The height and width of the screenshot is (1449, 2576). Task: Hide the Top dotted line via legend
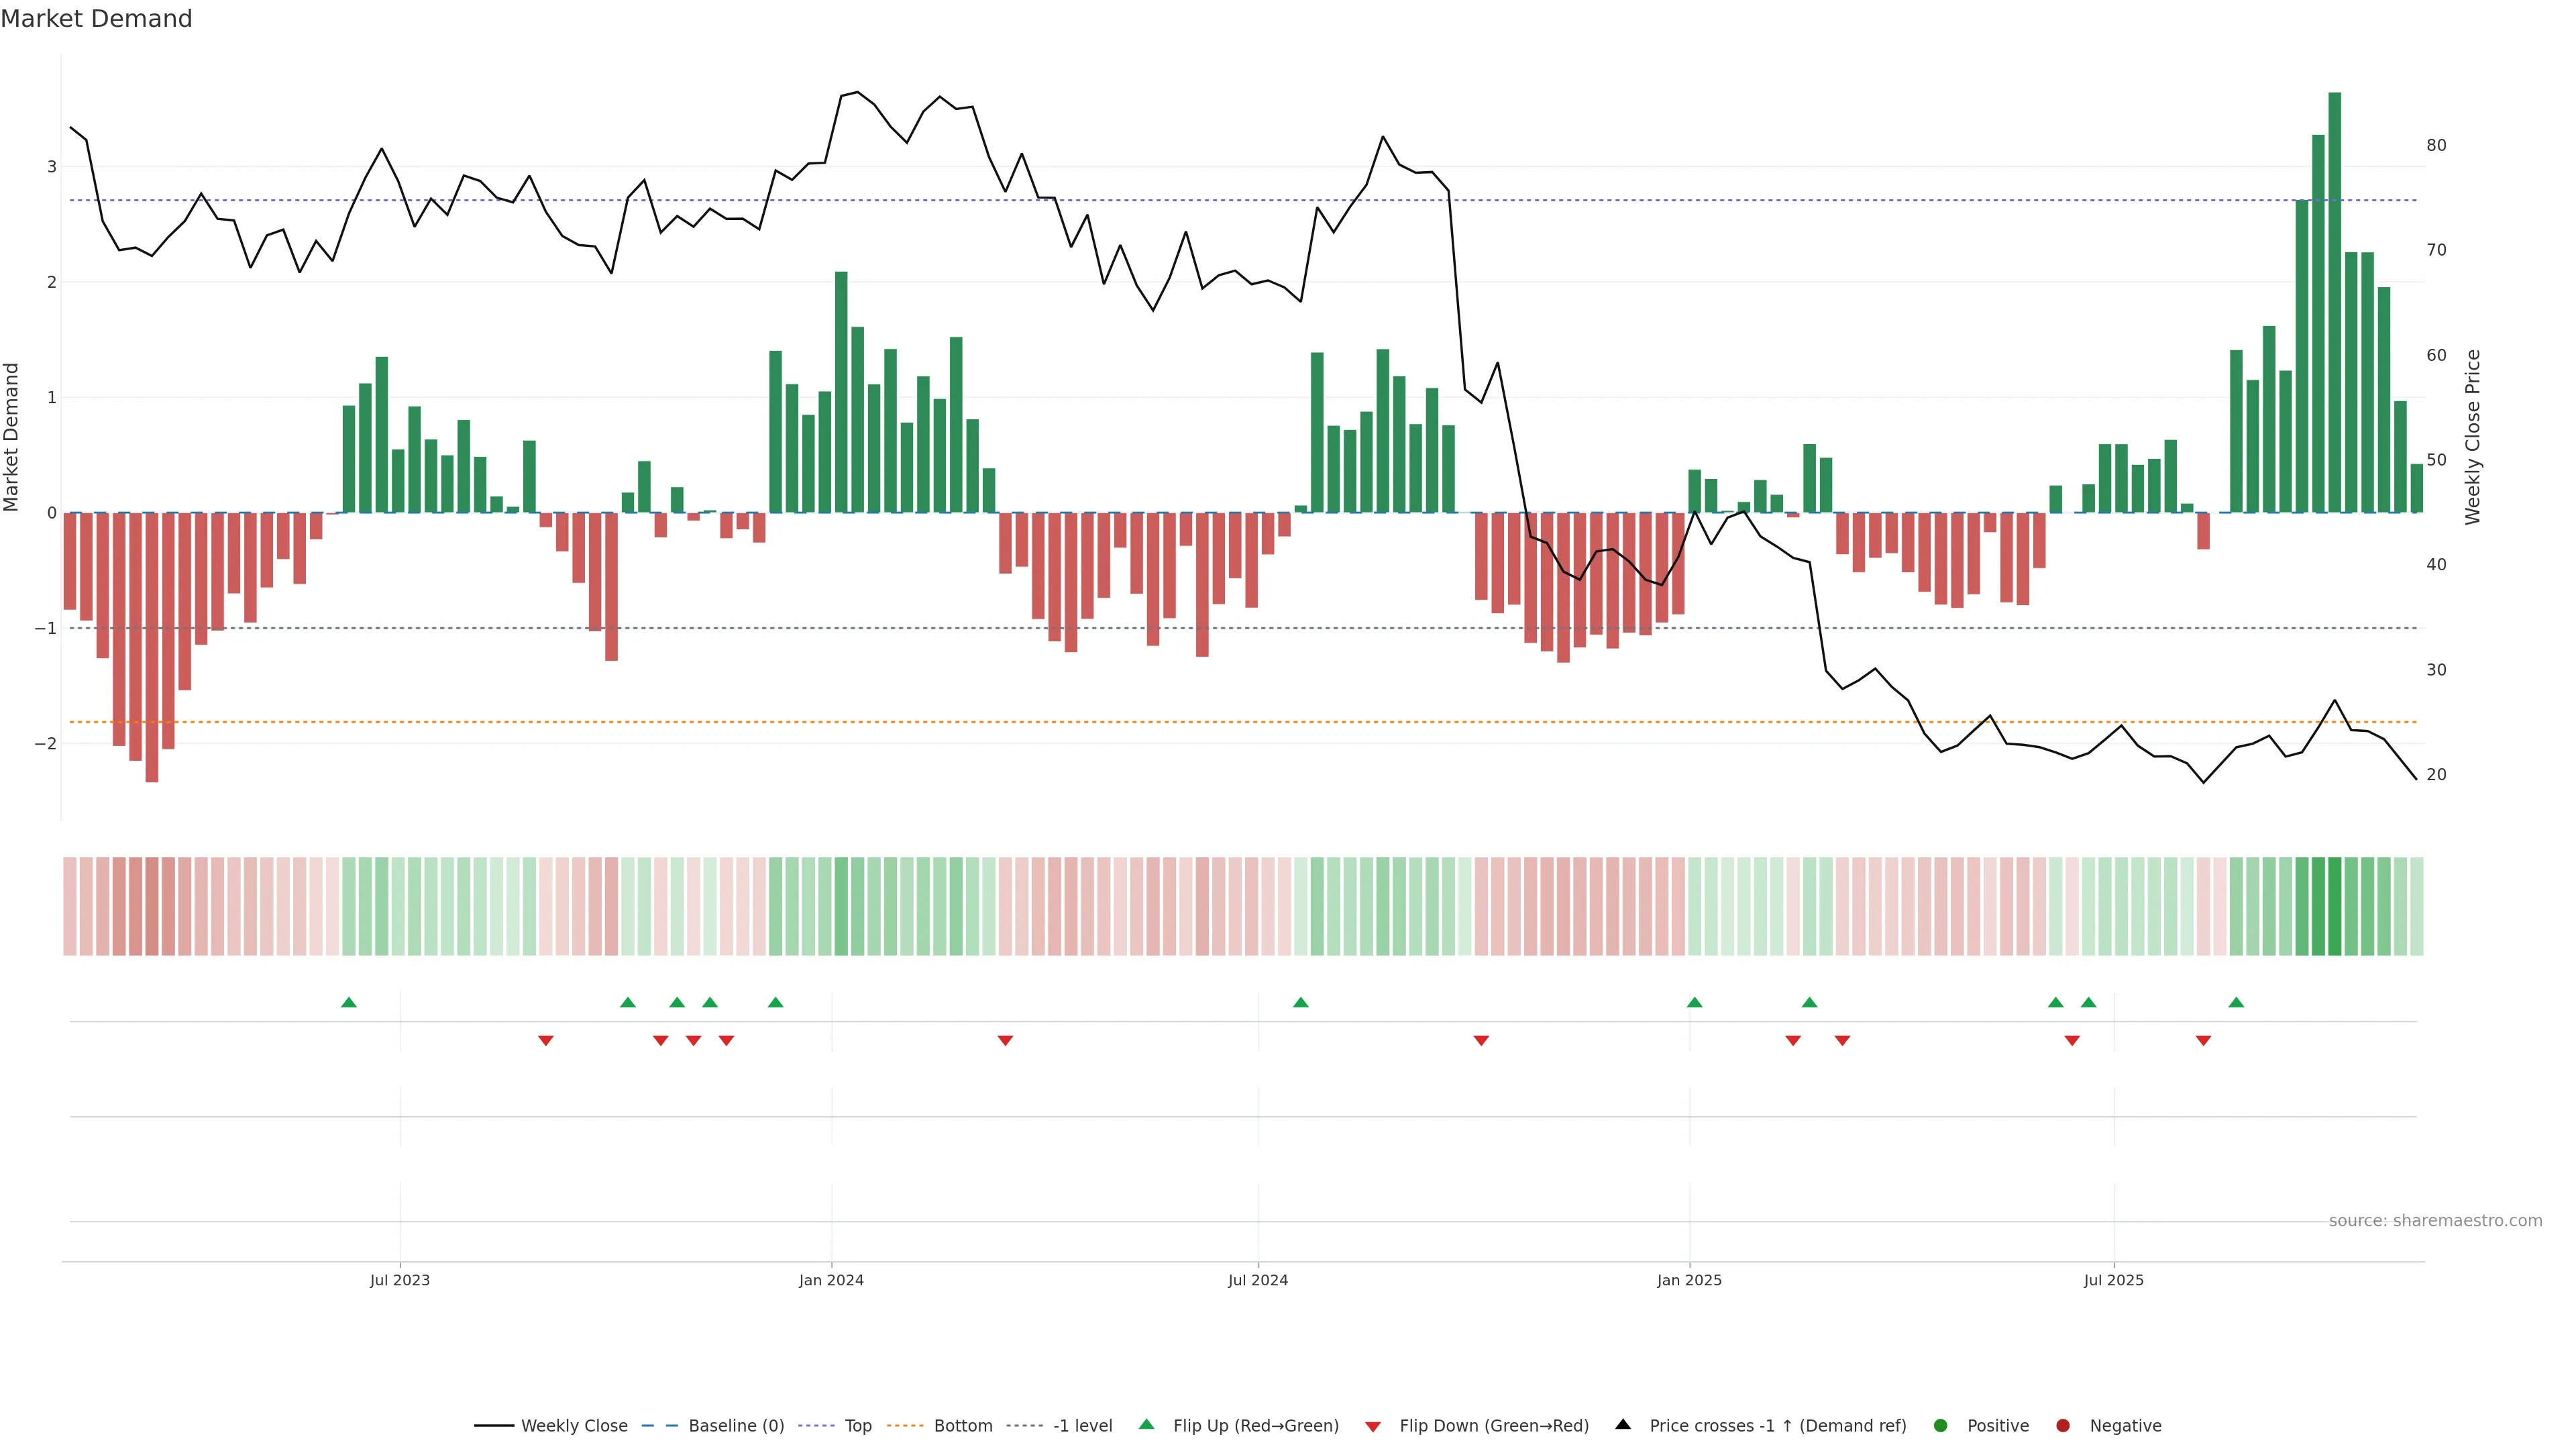[857, 1426]
